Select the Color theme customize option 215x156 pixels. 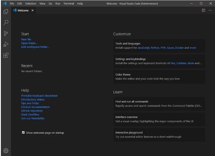159,77
